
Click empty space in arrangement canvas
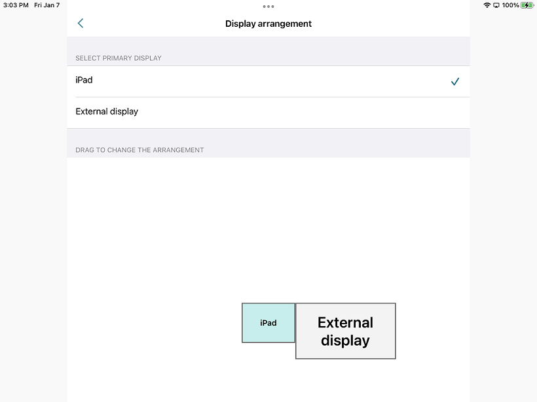click(x=196, y=229)
